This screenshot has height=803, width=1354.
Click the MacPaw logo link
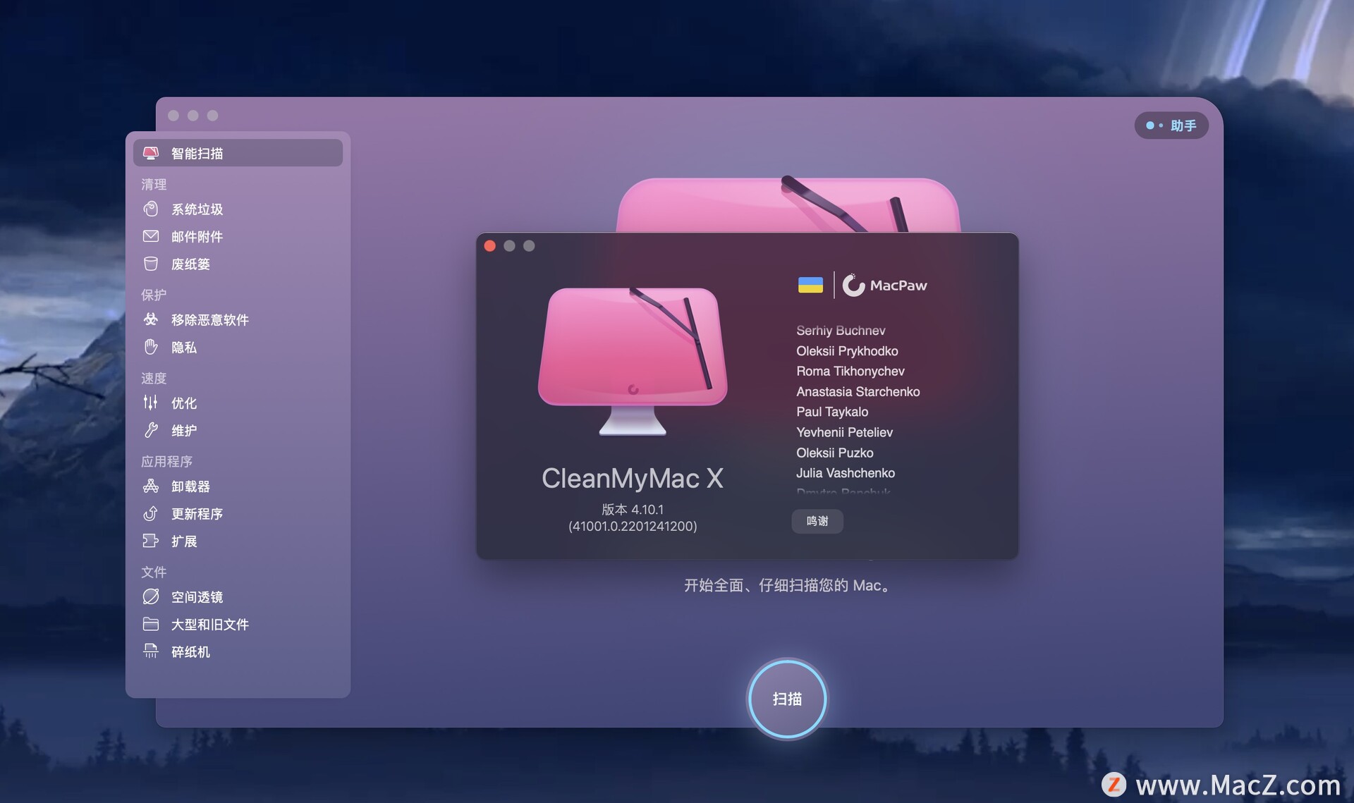(885, 285)
